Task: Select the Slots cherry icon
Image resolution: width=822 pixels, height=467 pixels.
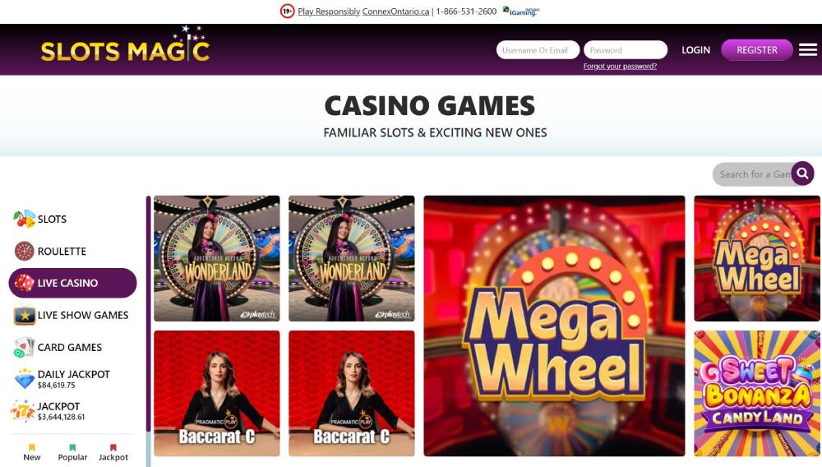Action: (24, 219)
